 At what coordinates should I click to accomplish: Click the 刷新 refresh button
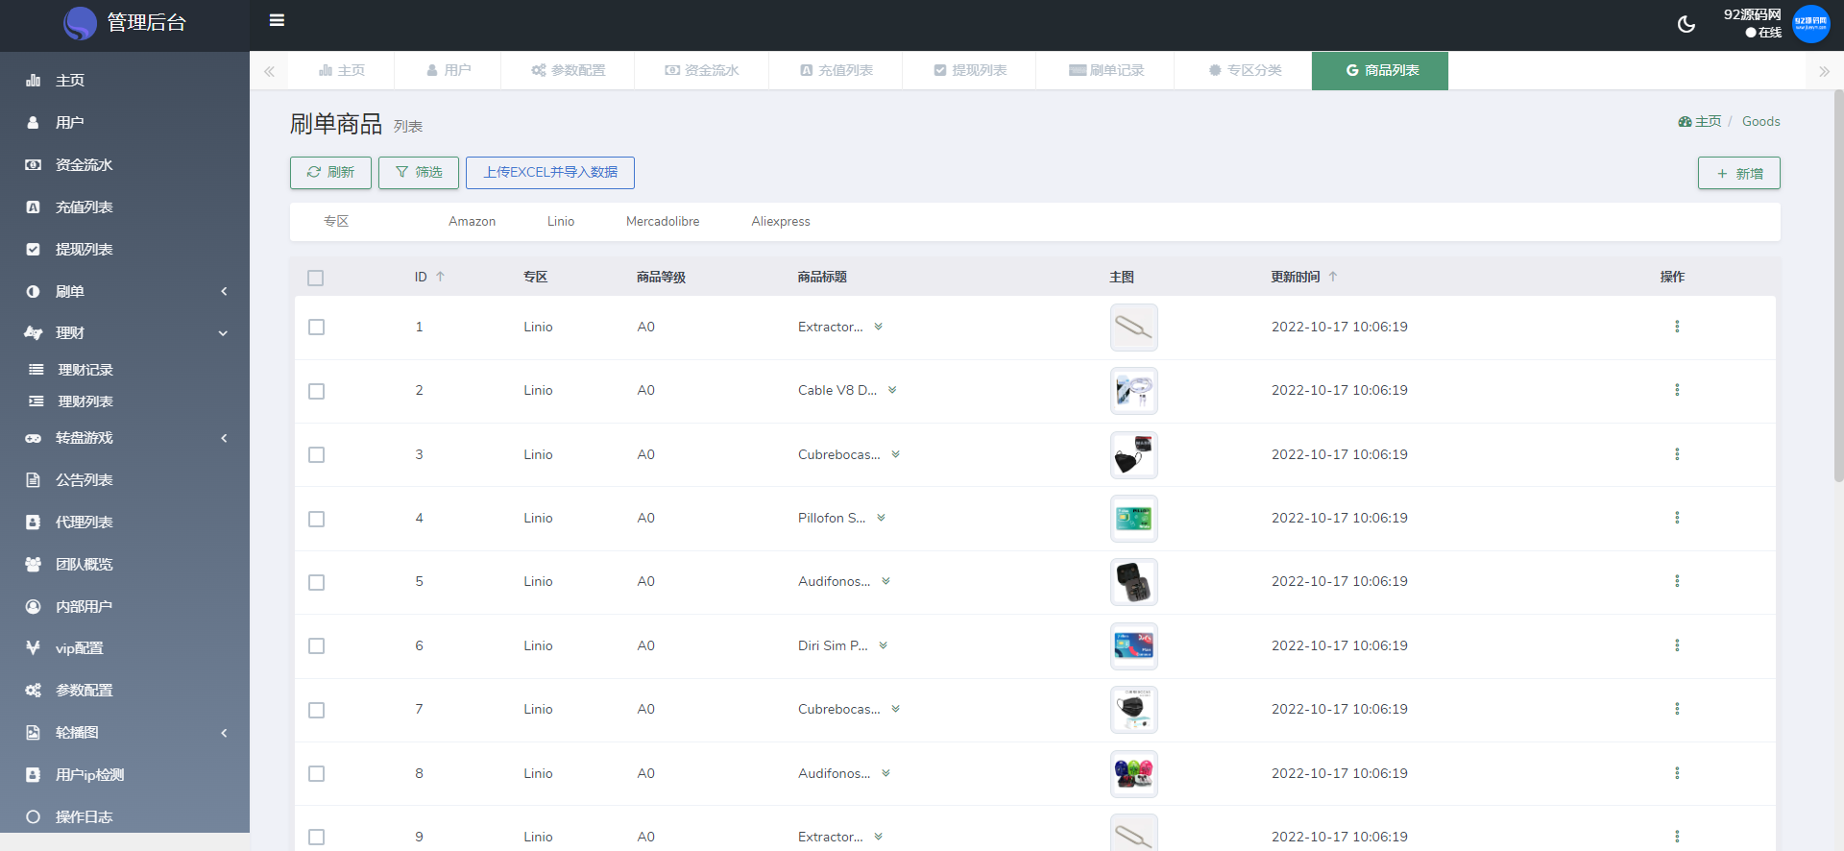[x=330, y=173]
